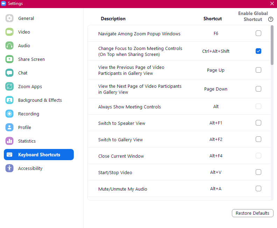Image resolution: width=277 pixels, height=228 pixels.
Task: Click Navigate Among Zoom Popup Windows description
Action: [x=139, y=34]
